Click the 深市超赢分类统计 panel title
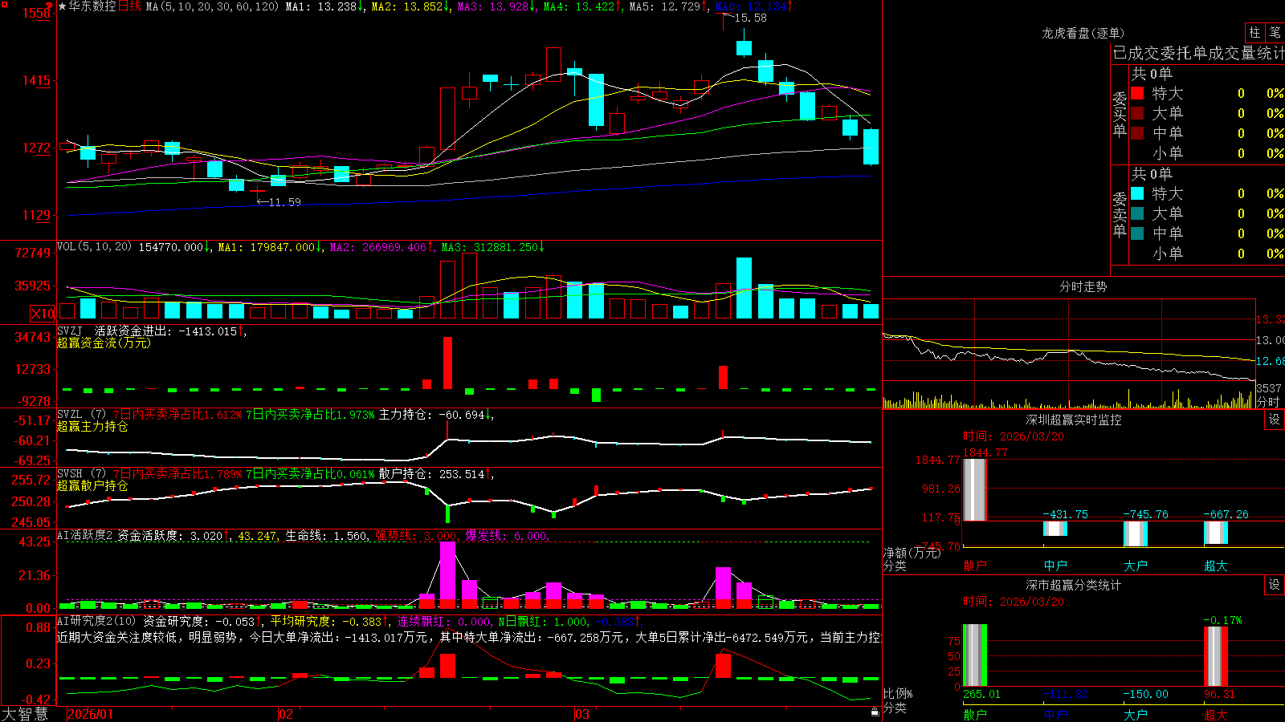The width and height of the screenshot is (1285, 722). tap(1074, 585)
